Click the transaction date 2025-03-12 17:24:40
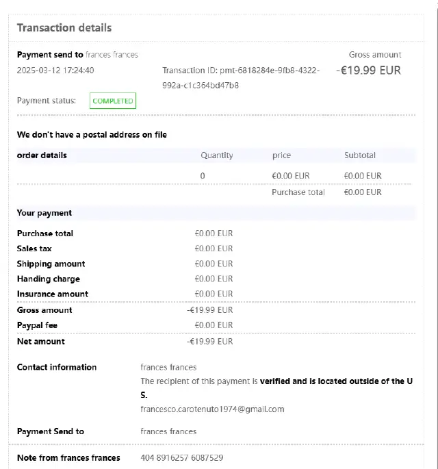Viewport: 438px width, 469px height. coord(55,71)
